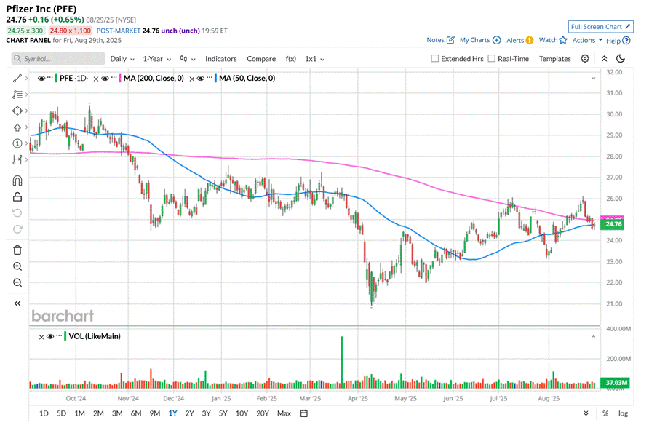Image resolution: width=657 pixels, height=425 pixels.
Task: Expand trend line tool options arrow
Action: 26,79
